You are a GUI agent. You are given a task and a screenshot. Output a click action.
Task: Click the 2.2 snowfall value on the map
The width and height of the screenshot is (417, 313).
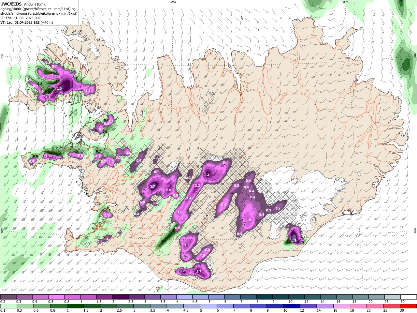(197, 186)
